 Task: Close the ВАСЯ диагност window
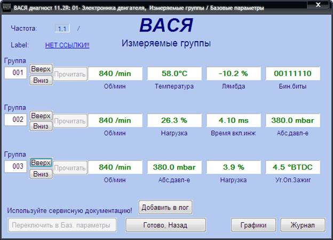click(318, 5)
